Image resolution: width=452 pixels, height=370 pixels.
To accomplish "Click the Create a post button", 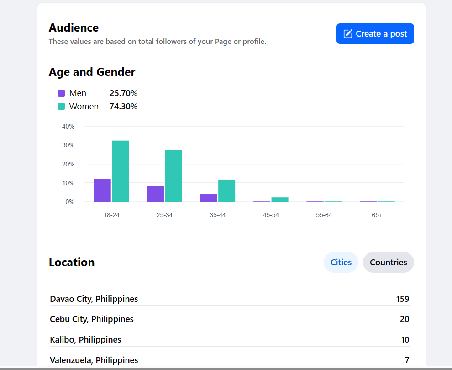I will 375,34.
